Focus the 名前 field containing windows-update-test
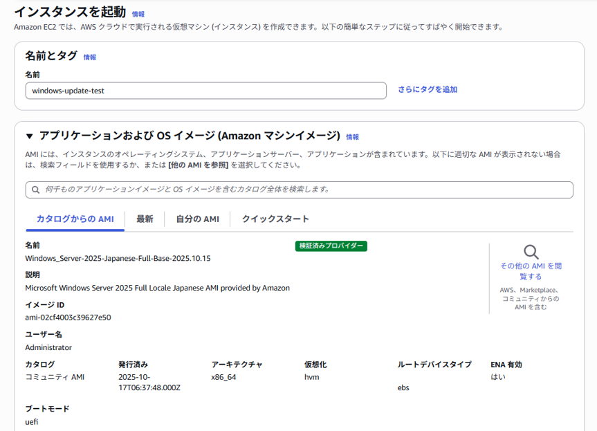Viewport: 597px width, 431px height. tap(205, 91)
